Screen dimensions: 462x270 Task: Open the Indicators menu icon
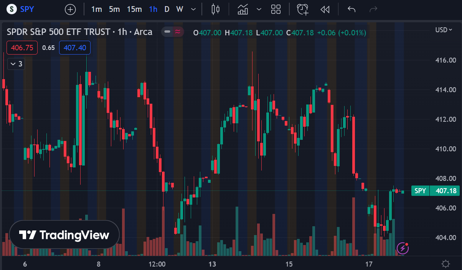tap(243, 9)
